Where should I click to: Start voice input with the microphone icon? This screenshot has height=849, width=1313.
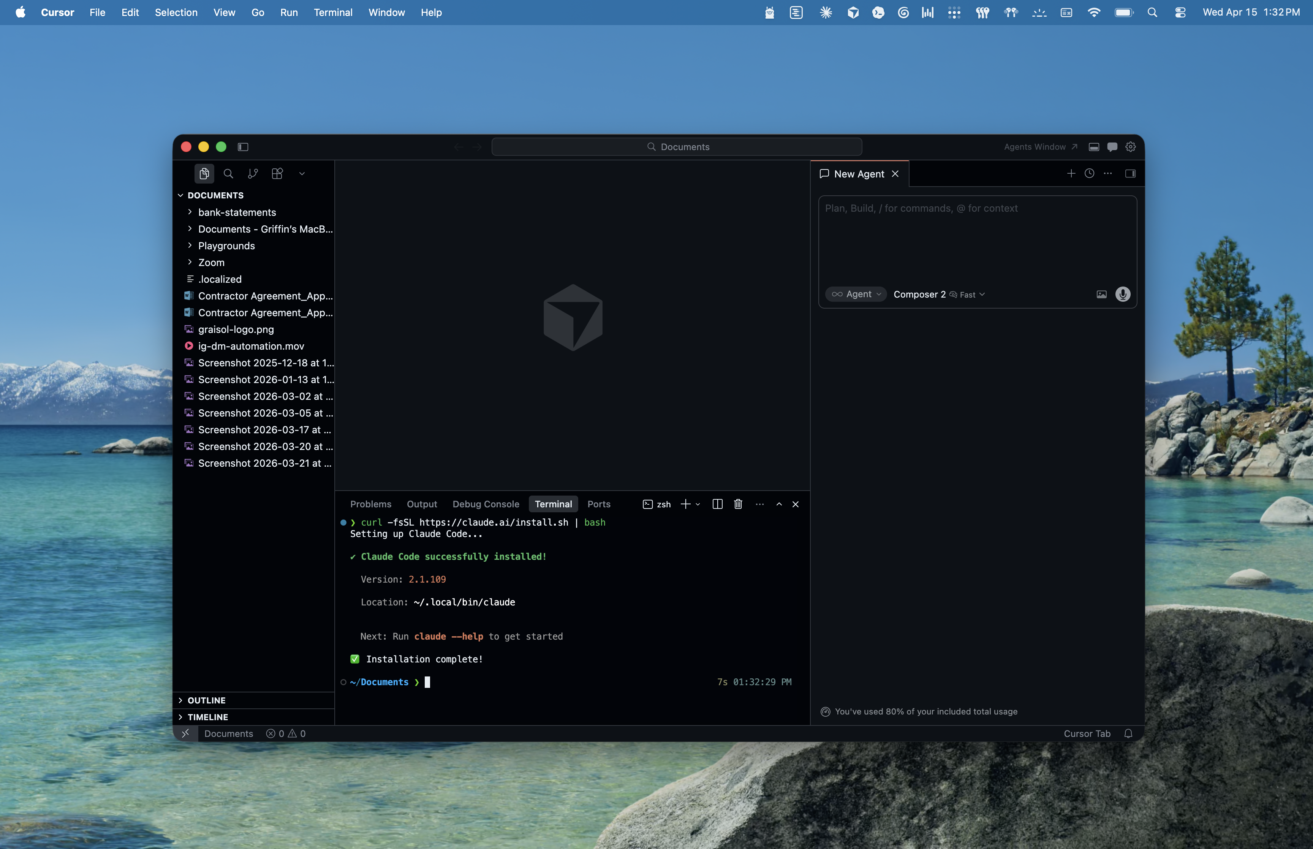pos(1122,295)
